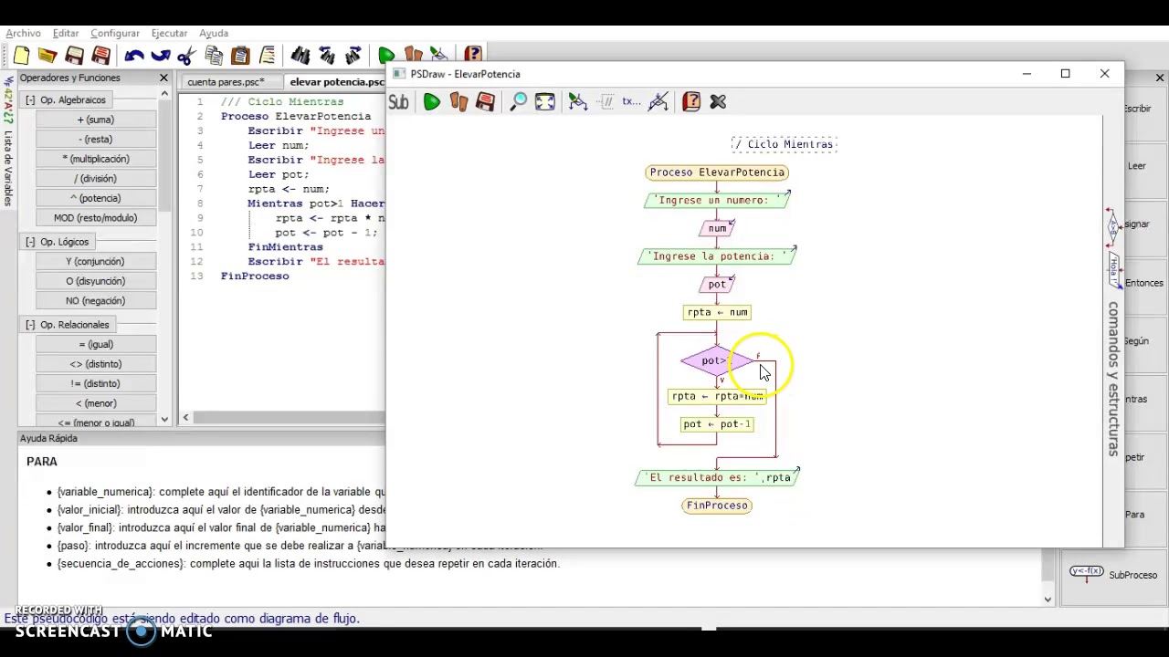Insert the O (disyunción) operator
The image size is (1169, 657).
click(x=96, y=281)
